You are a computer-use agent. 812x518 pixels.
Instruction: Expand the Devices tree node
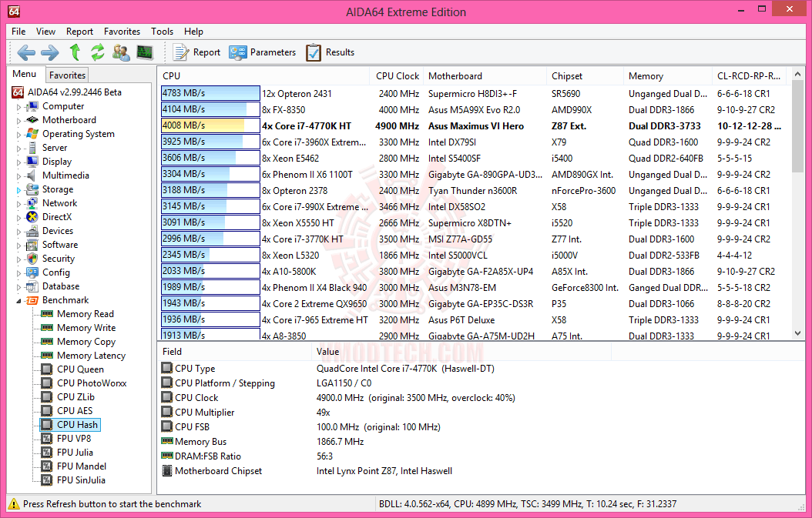point(19,232)
